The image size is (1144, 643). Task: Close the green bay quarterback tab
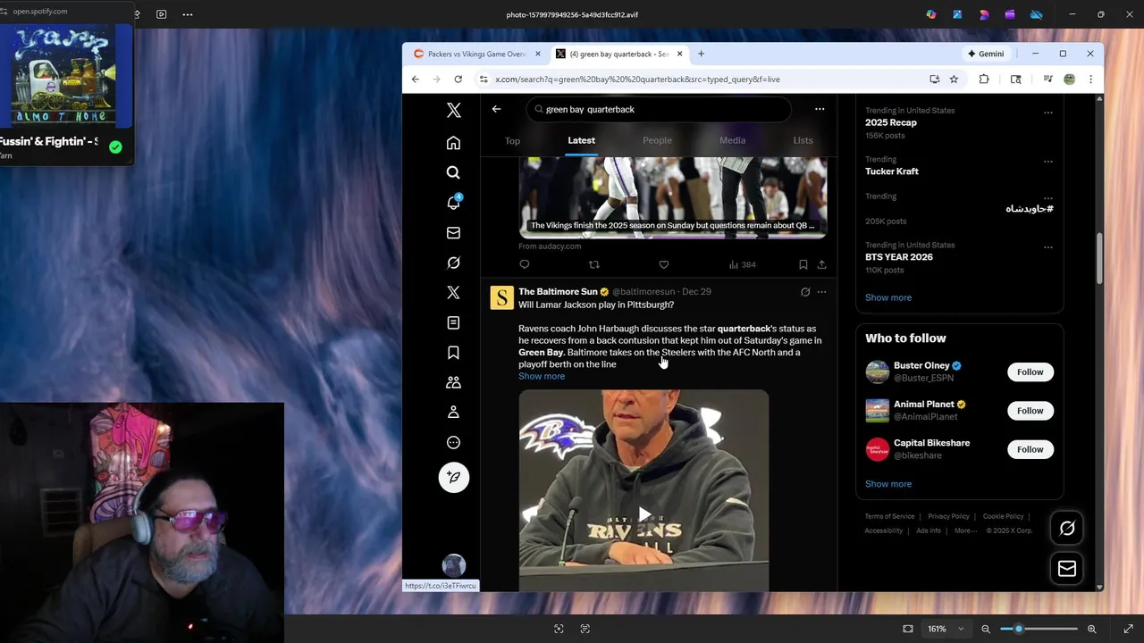pyautogui.click(x=679, y=54)
